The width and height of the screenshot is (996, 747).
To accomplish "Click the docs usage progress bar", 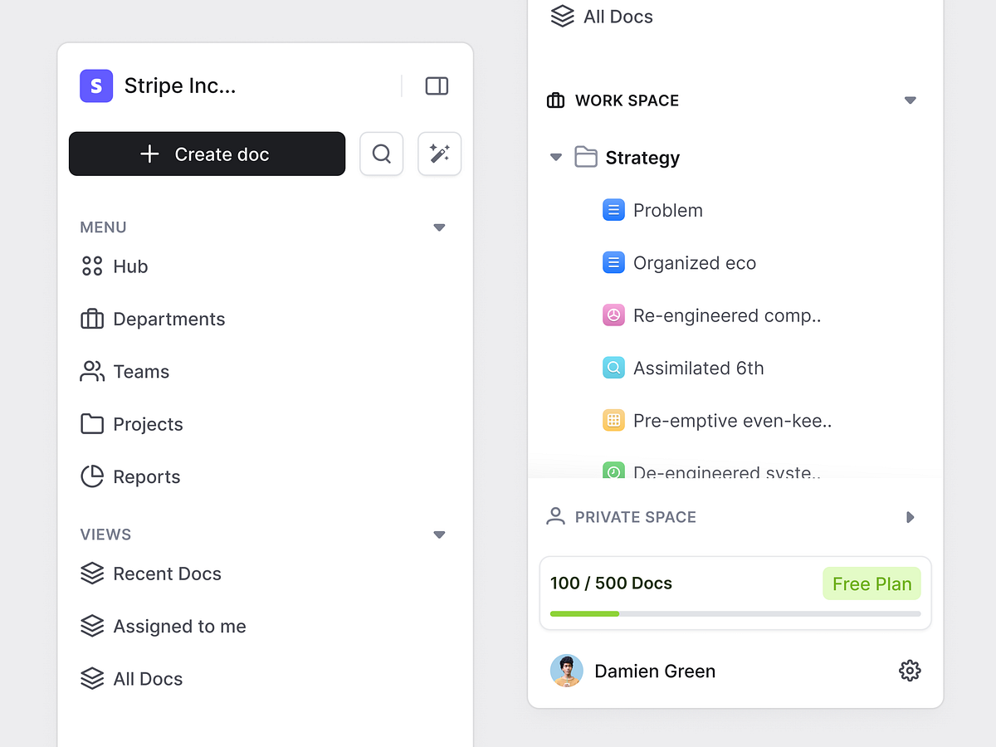I will [735, 613].
